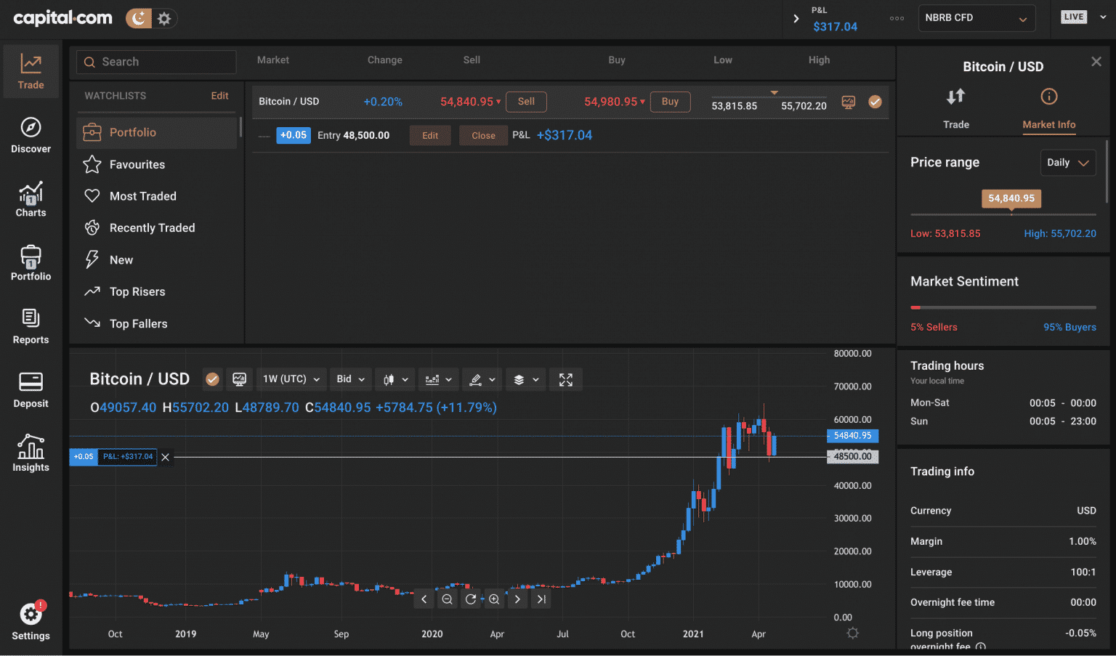
Task: Open the indicators dropdown
Action: click(x=439, y=379)
